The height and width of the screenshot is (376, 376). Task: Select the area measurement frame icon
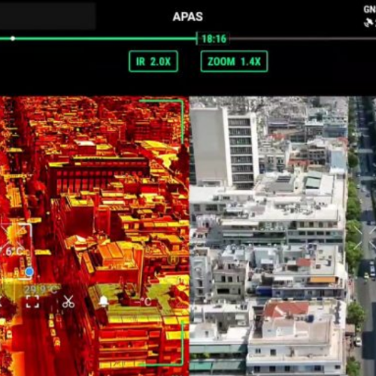click(x=32, y=302)
